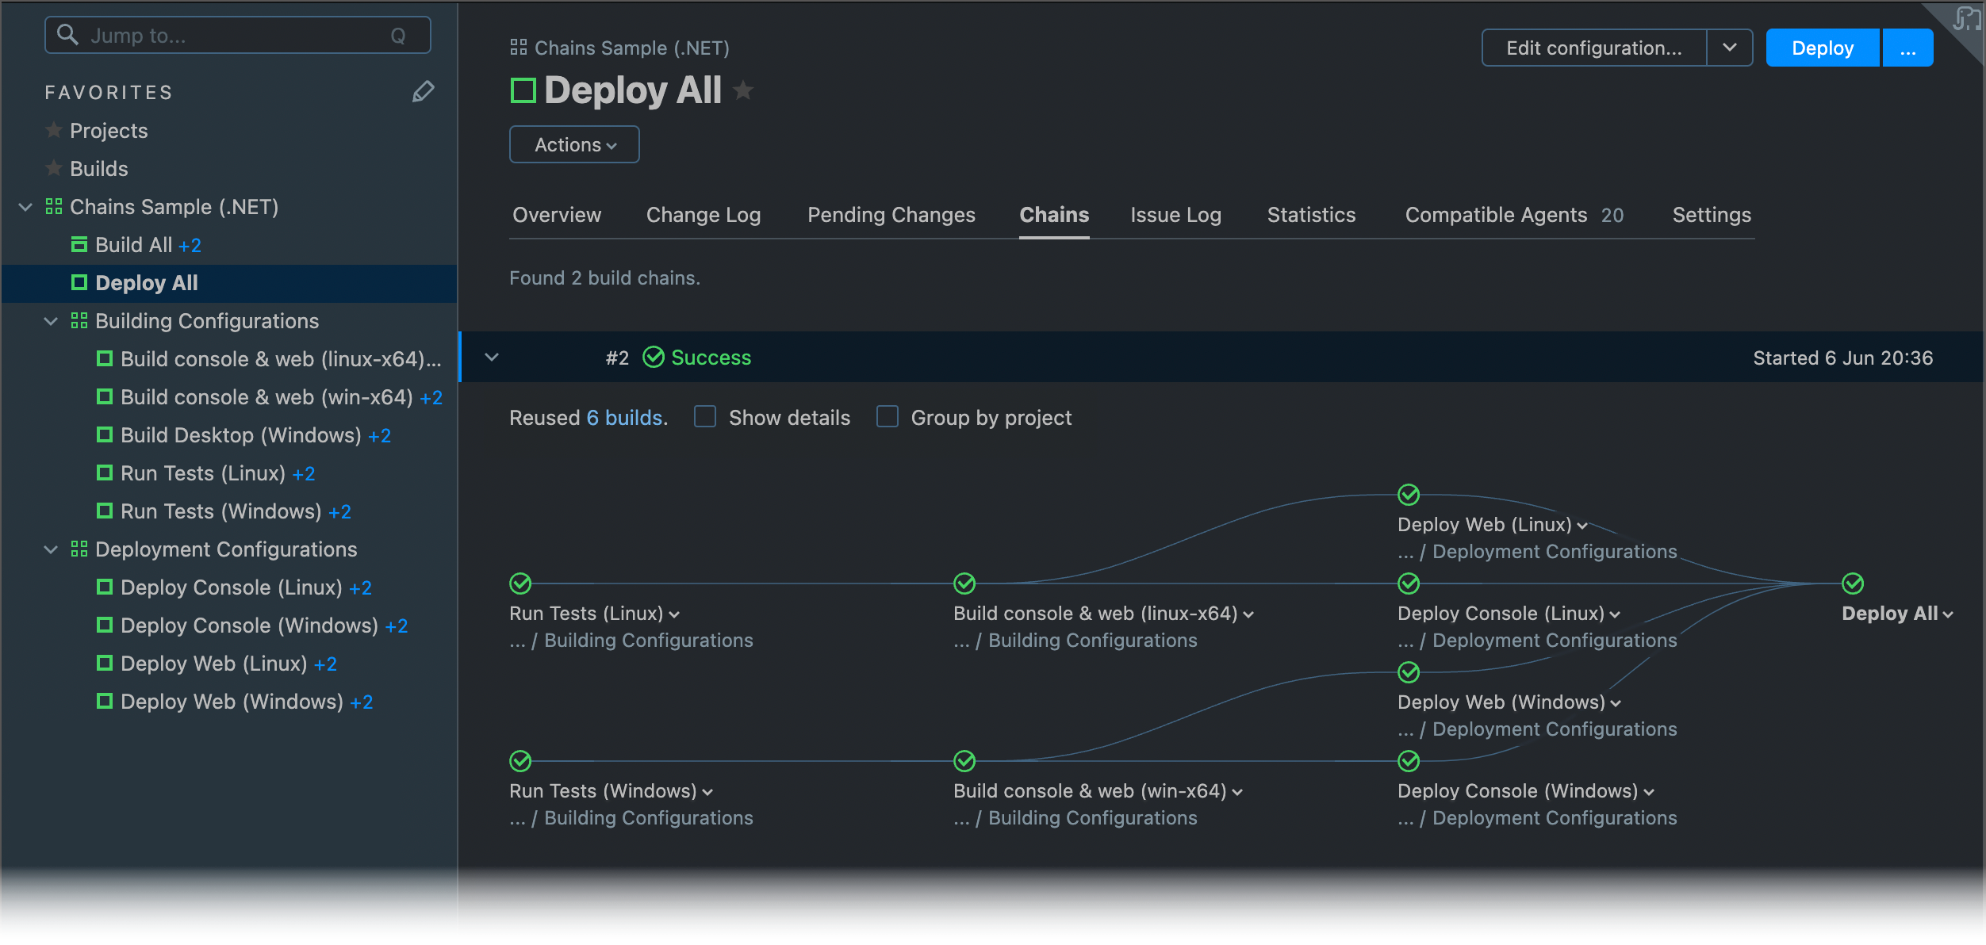Open the Compatible Agents tab
The height and width of the screenshot is (945, 1986).
(x=1496, y=215)
